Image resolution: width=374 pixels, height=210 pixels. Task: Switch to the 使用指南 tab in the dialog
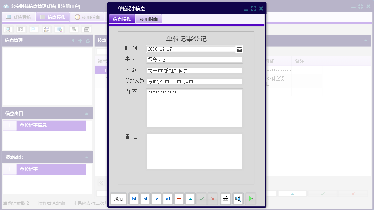tap(149, 20)
